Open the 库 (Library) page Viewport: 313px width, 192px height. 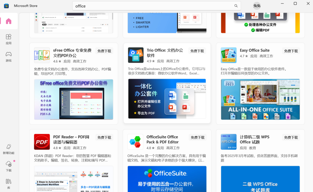point(9,184)
